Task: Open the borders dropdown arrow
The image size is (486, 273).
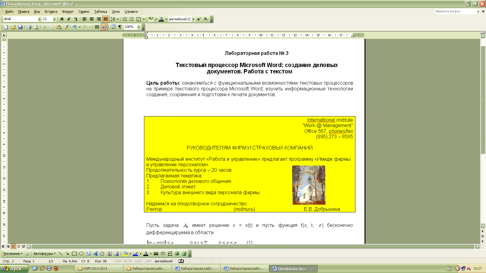Action: (144, 19)
